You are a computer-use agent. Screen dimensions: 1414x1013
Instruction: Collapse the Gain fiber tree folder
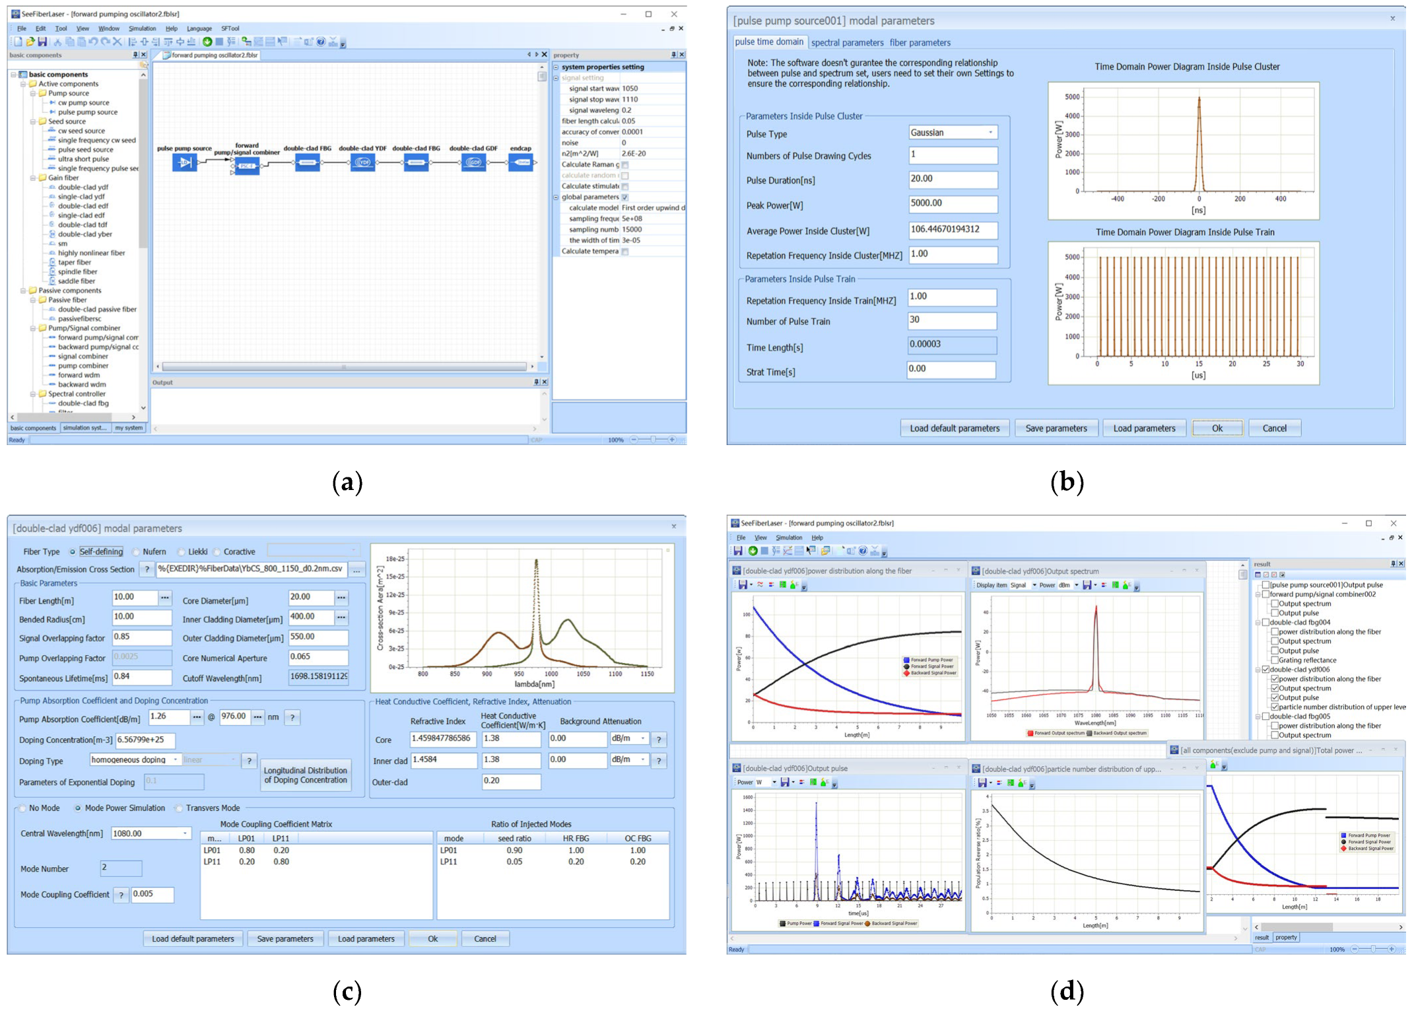click(33, 178)
